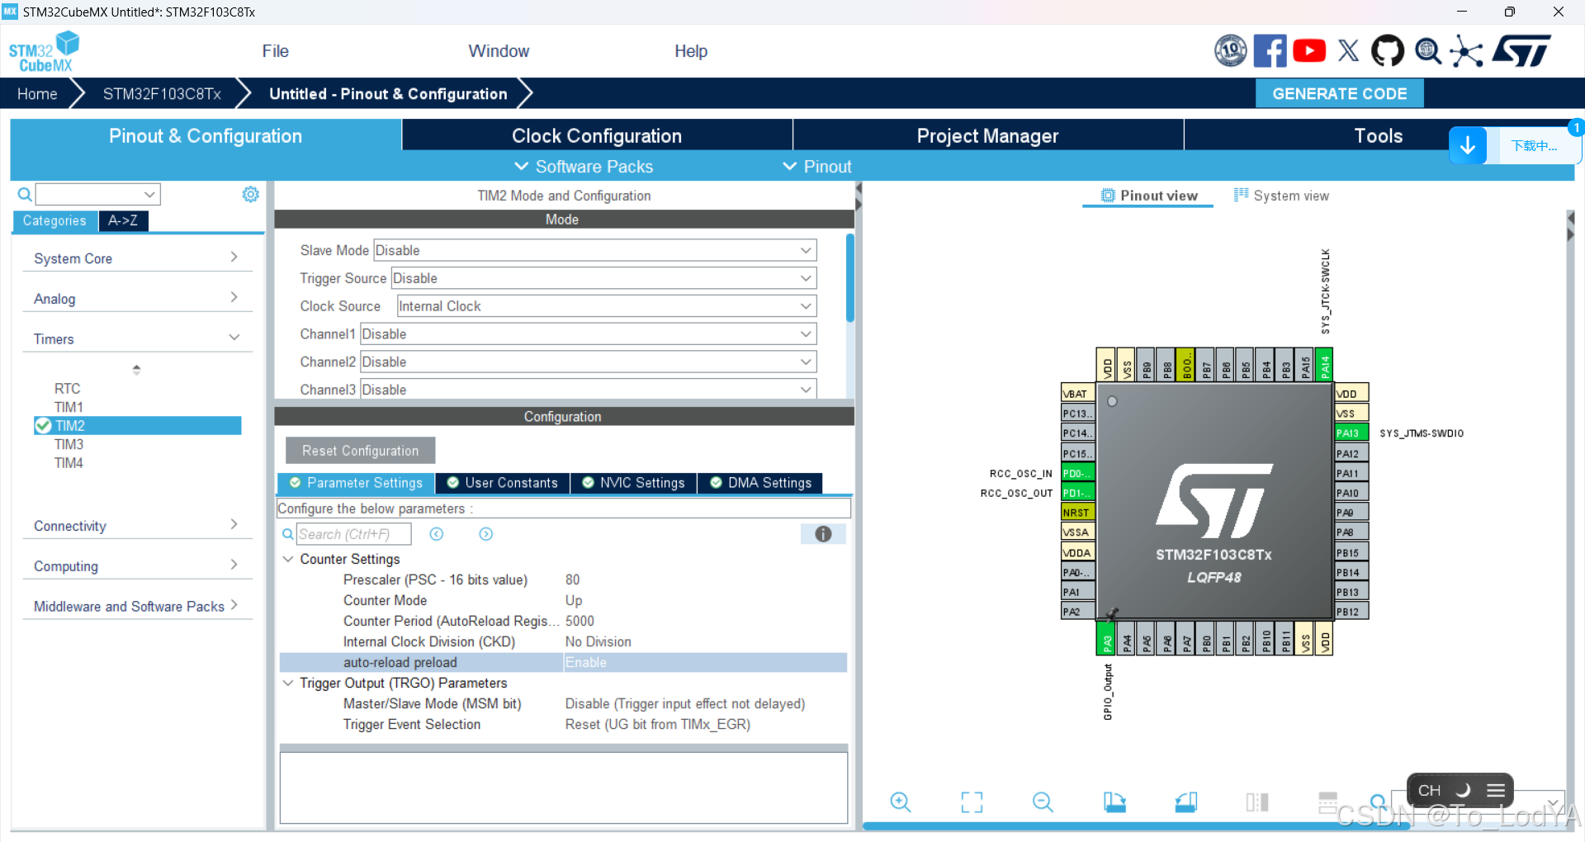Open the Channel3 dropdown

pyautogui.click(x=589, y=390)
